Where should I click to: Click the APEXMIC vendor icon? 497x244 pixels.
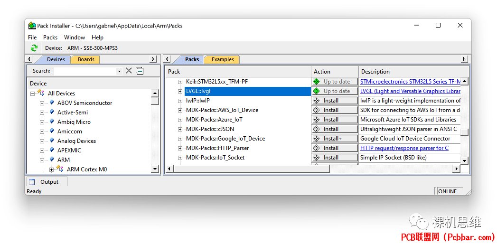pos(52,150)
